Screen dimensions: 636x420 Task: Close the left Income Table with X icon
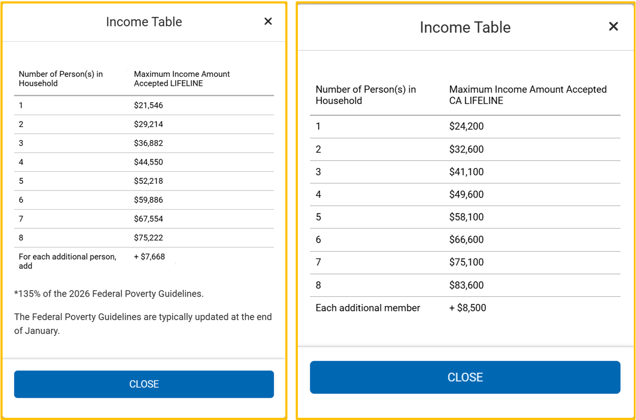point(268,21)
